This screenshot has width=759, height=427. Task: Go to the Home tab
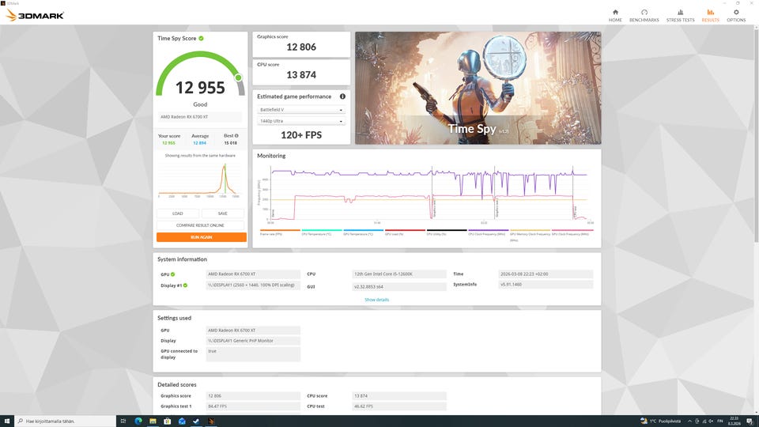coord(615,16)
